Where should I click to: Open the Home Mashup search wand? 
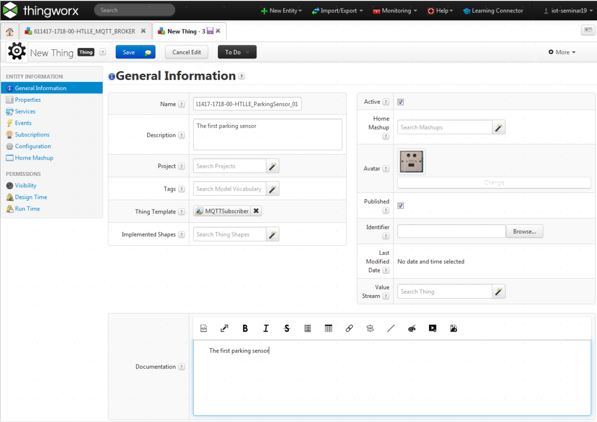click(499, 127)
